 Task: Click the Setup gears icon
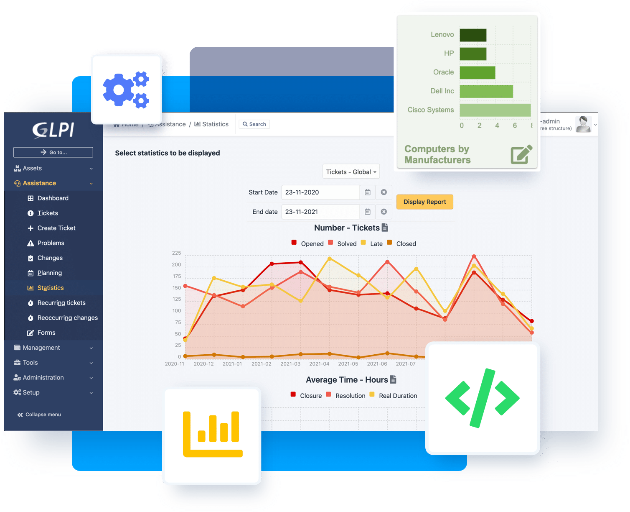(17, 392)
